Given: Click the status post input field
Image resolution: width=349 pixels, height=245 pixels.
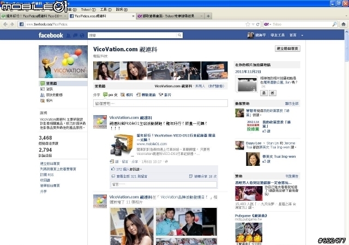Looking at the screenshot, I should 160,103.
